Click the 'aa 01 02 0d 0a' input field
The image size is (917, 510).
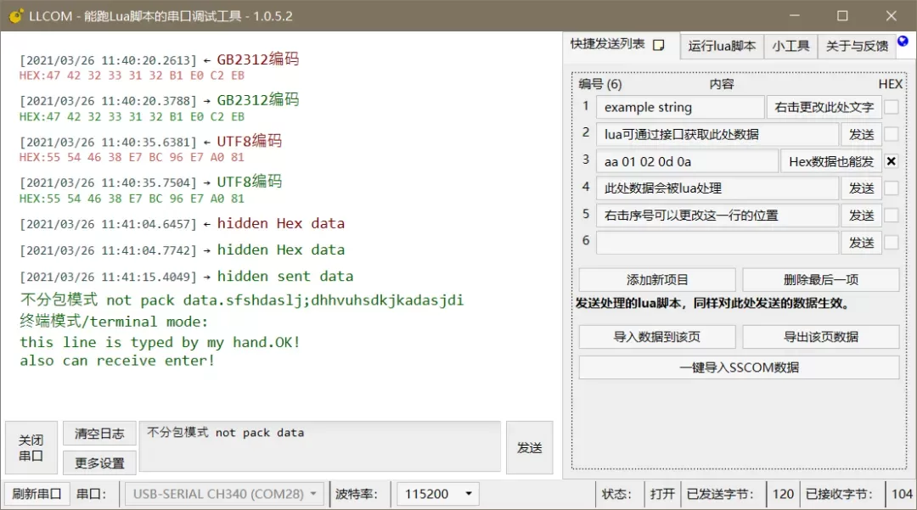click(687, 161)
